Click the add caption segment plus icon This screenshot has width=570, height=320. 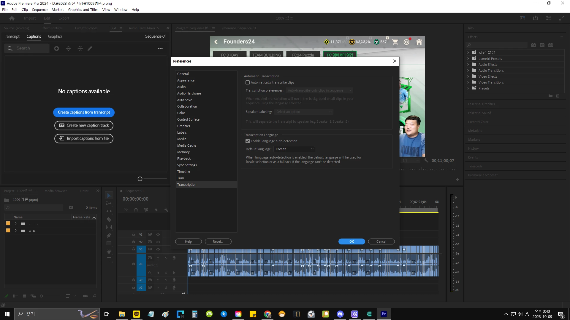[56, 48]
